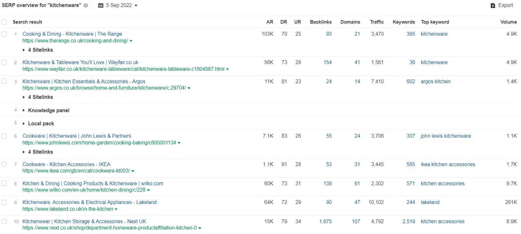Click the Export button
521x234 pixels.
tap(502, 5)
